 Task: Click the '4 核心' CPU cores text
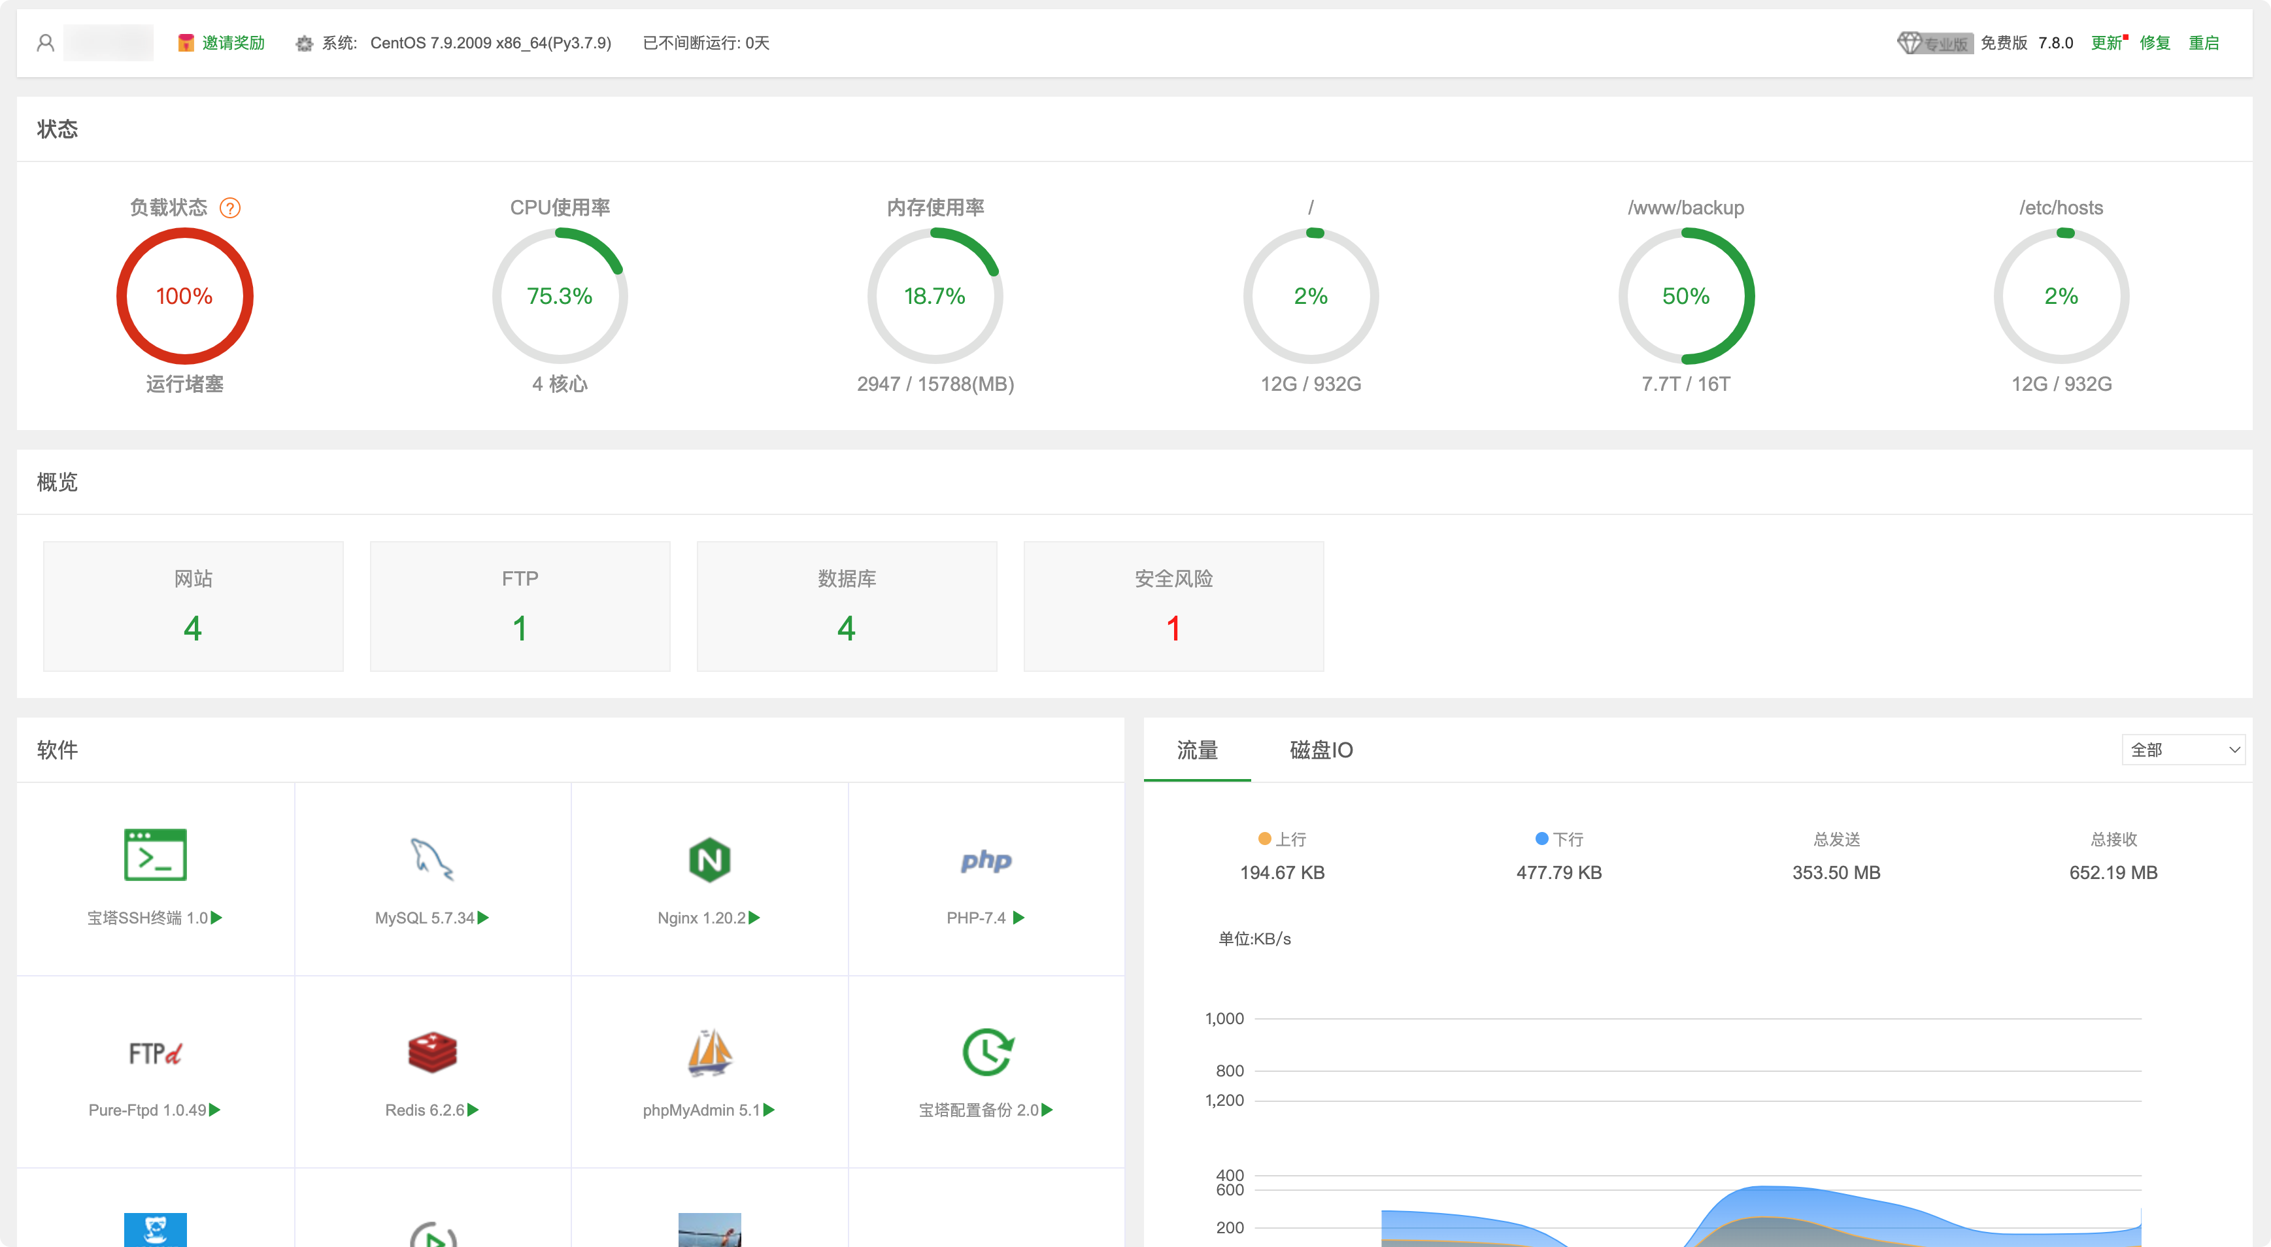coord(560,384)
